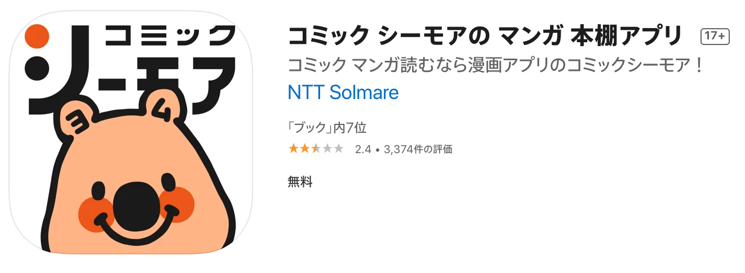Click the 17+ age rating badge
This screenshot has width=745, height=273.
pyautogui.click(x=715, y=37)
